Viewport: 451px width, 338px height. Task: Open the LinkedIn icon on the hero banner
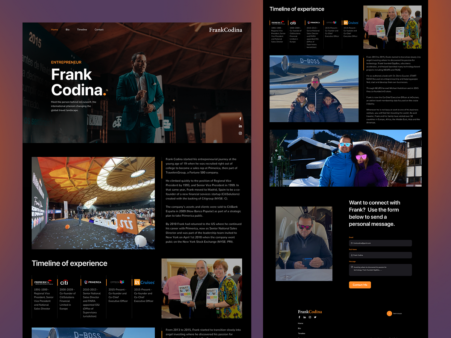click(x=240, y=126)
